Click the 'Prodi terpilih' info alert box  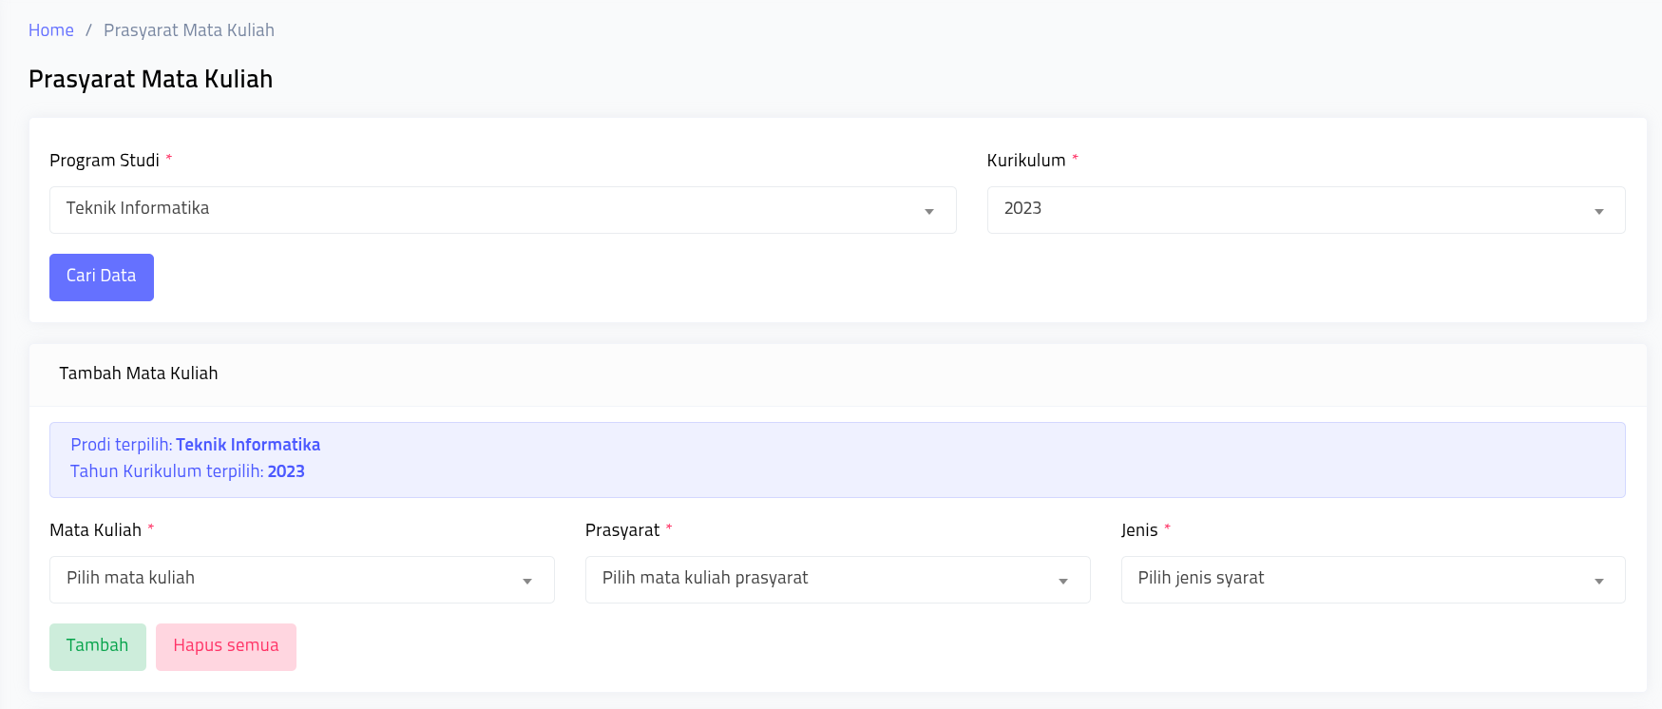click(x=836, y=459)
